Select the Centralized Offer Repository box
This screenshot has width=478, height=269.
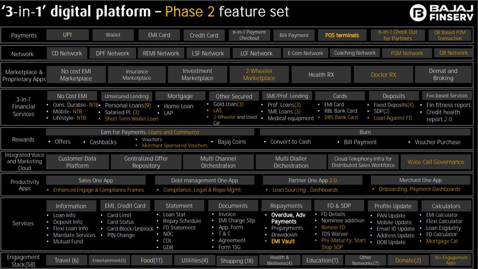pyautogui.click(x=146, y=162)
